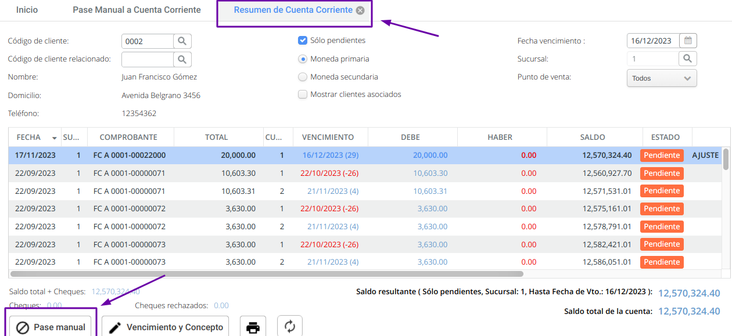Click the Sucursal input field
Screen dimensions: 732x336
(653, 59)
